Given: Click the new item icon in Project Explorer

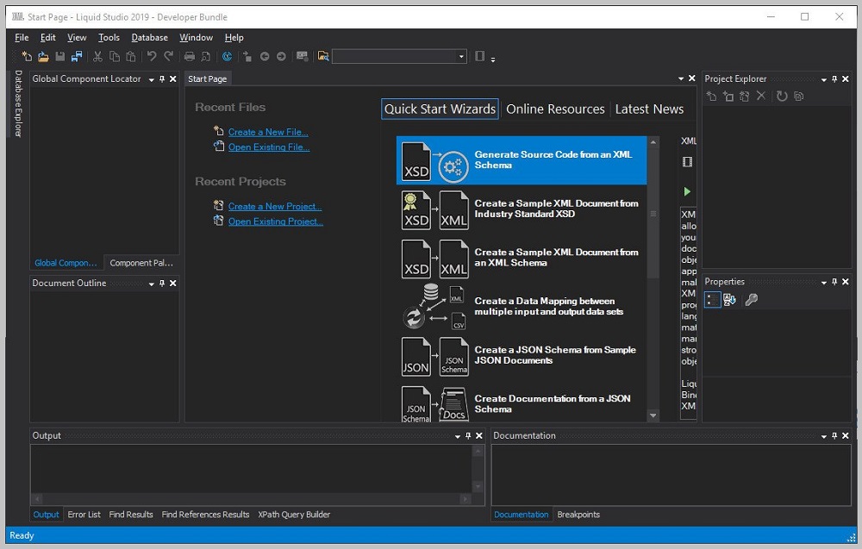Looking at the screenshot, I should pyautogui.click(x=711, y=97).
